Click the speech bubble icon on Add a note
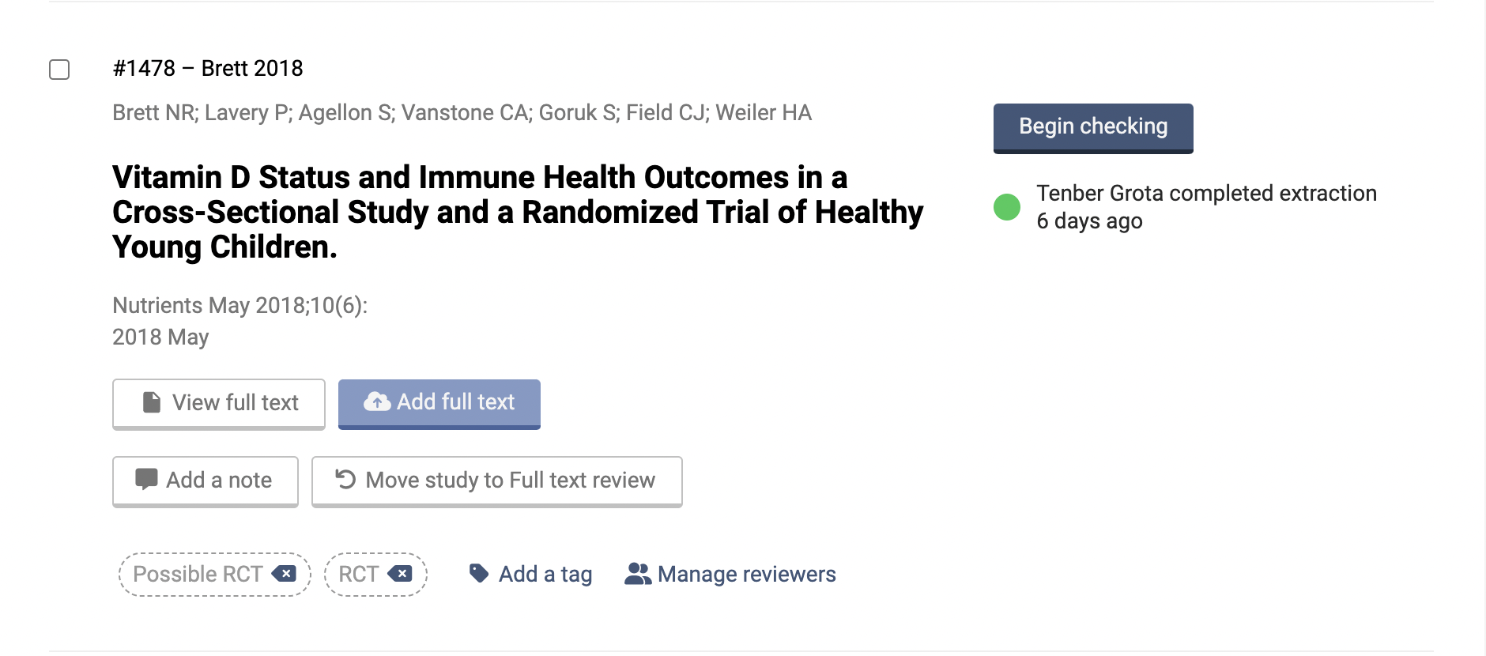1486x656 pixels. pos(146,480)
